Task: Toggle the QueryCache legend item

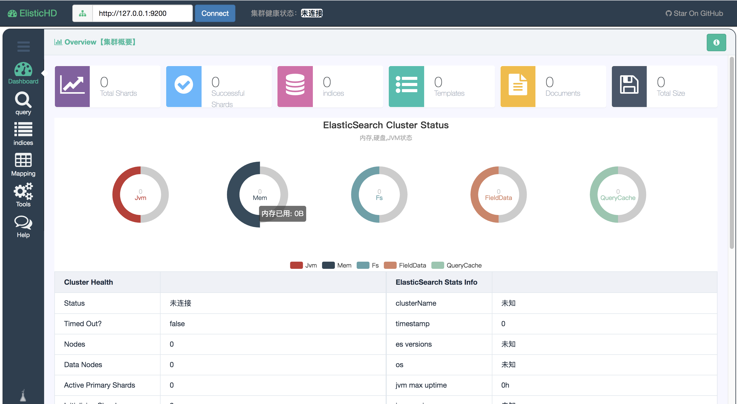Action: (456, 265)
